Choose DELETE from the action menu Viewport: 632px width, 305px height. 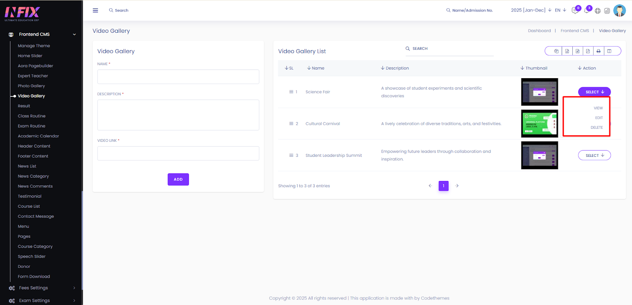tap(596, 128)
